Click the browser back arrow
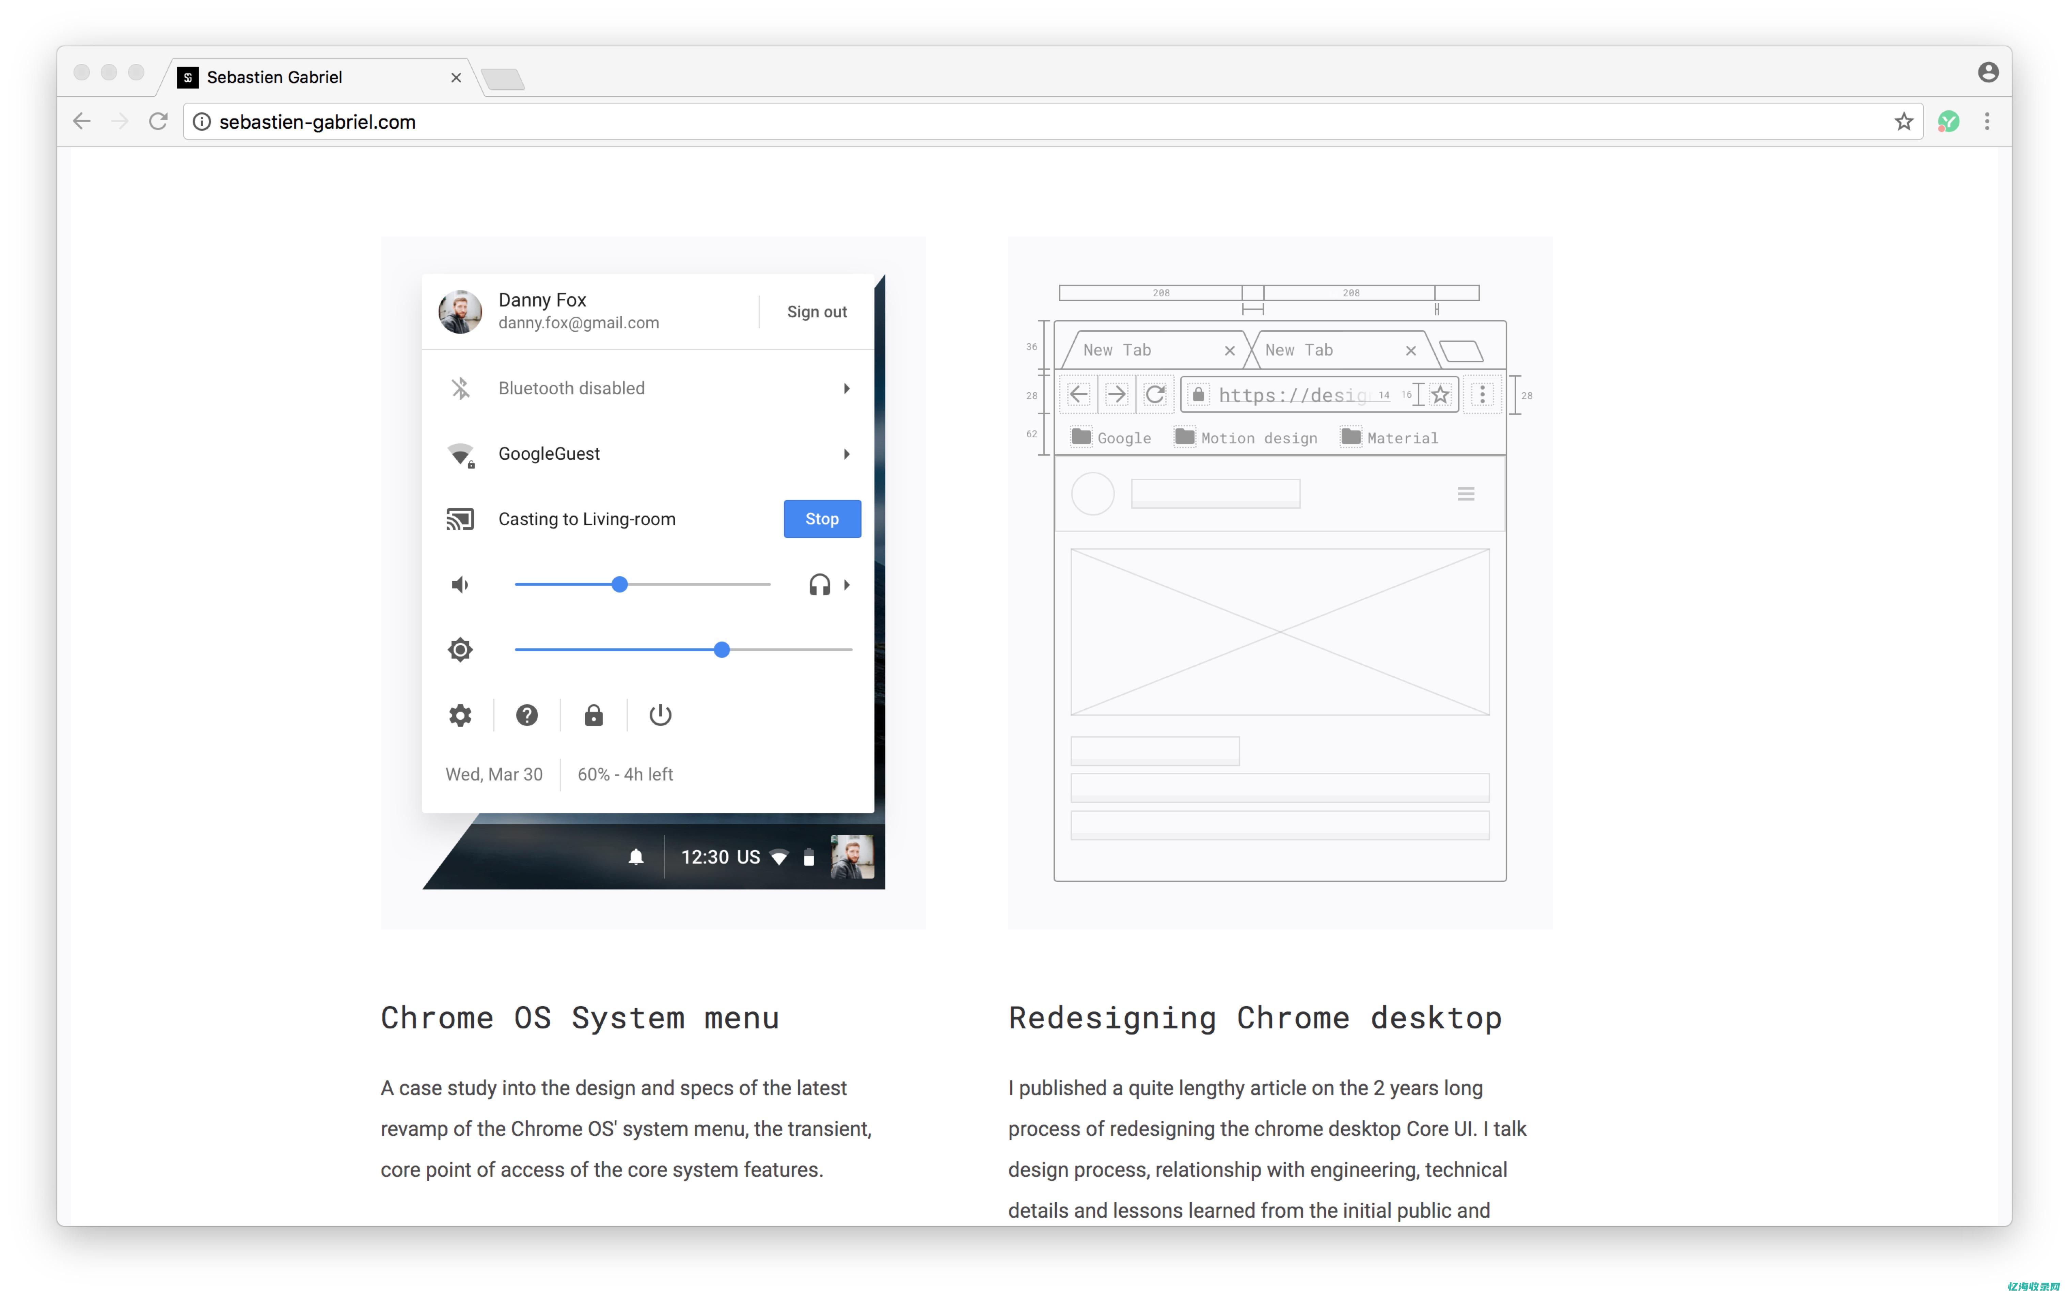 [x=81, y=122]
